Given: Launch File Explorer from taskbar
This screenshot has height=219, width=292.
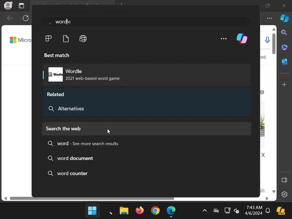Looking at the screenshot, I should [x=124, y=211].
